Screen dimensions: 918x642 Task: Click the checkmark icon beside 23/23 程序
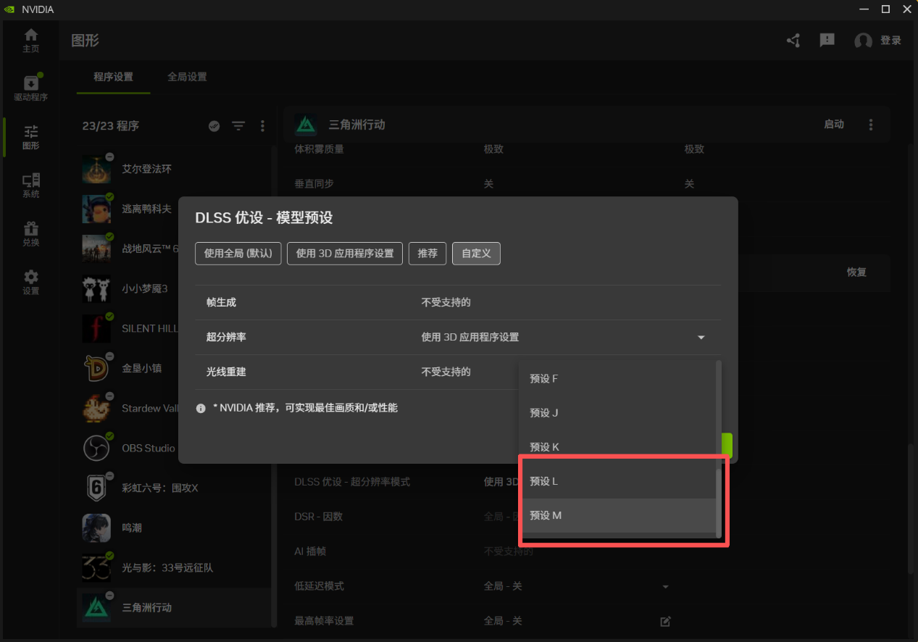pos(214,125)
